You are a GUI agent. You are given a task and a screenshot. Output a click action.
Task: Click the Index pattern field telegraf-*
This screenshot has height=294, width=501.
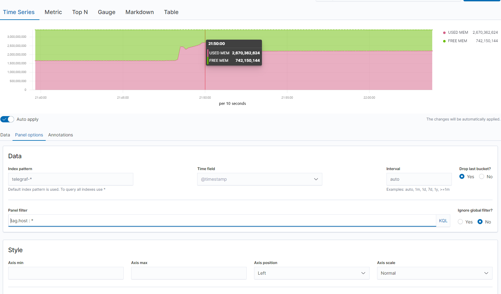pos(71,179)
